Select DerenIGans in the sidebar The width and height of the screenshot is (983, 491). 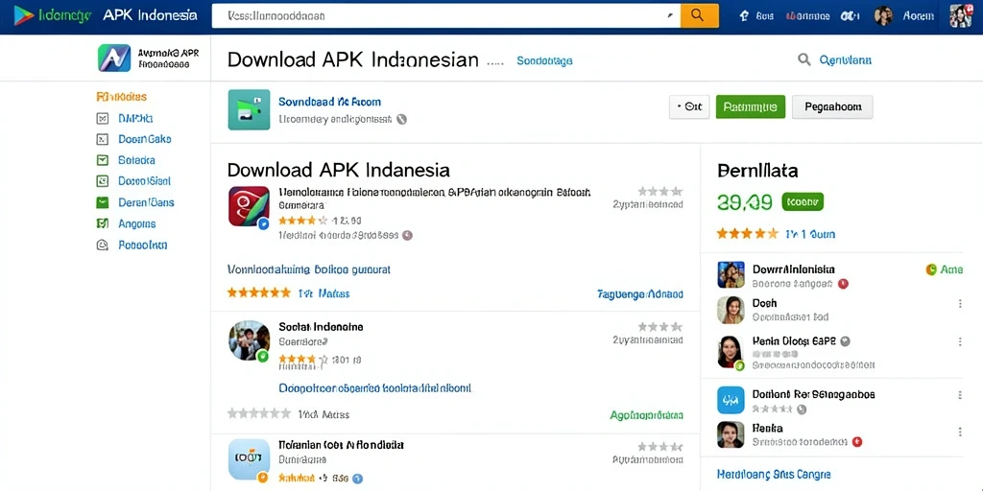click(x=146, y=203)
